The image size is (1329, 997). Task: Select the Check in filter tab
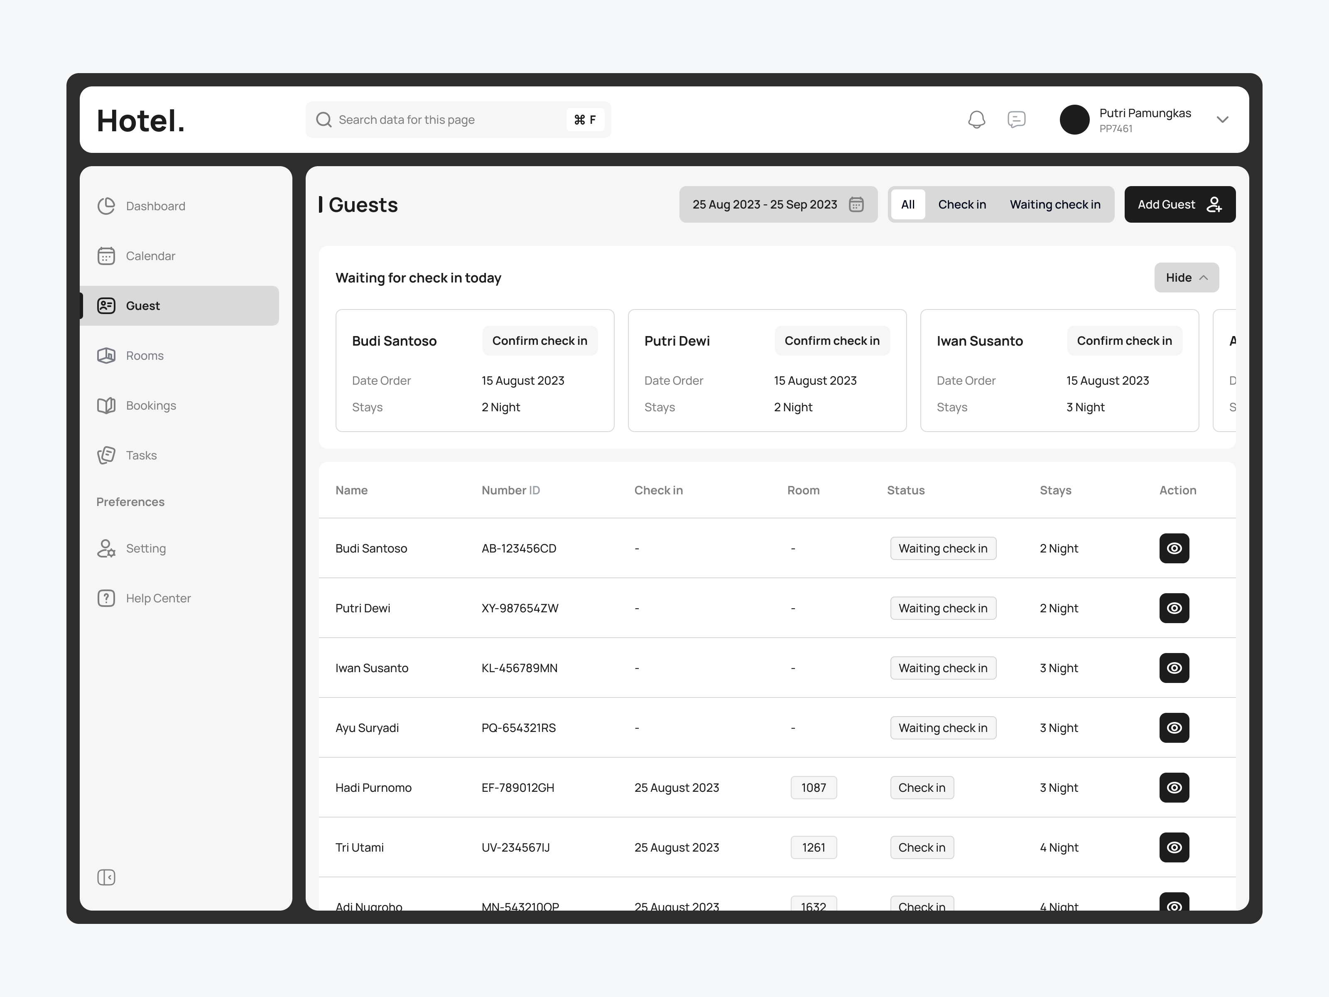(961, 204)
